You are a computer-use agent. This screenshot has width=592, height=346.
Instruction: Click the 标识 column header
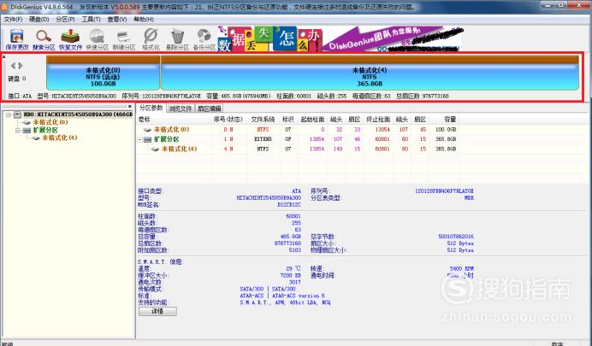coord(288,120)
